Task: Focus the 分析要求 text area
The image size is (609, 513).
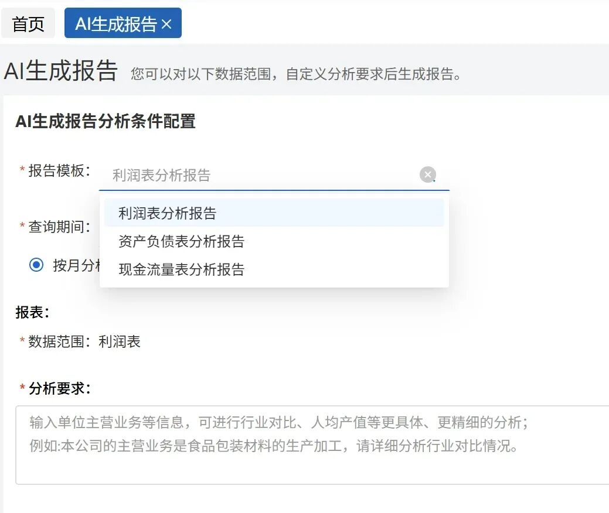Action: point(311,445)
